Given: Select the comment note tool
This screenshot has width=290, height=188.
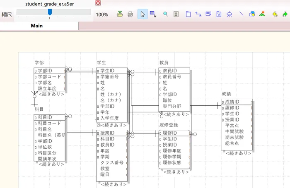Looking at the screenshot, I should [x=208, y=14].
